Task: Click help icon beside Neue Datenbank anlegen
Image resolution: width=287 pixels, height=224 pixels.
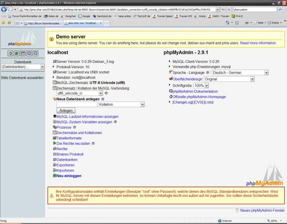Action: click(103, 99)
